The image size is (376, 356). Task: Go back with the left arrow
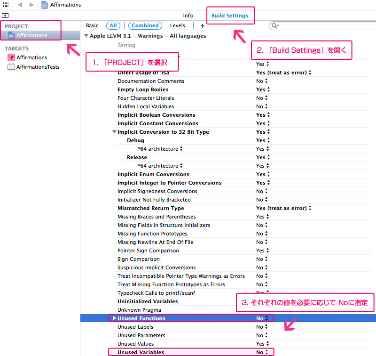point(20,5)
